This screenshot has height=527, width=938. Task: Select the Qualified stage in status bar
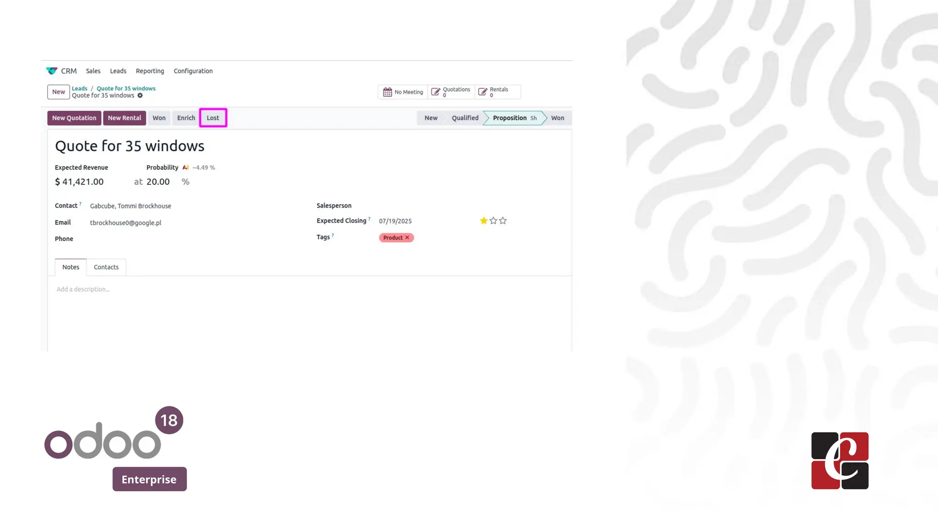[x=465, y=118]
